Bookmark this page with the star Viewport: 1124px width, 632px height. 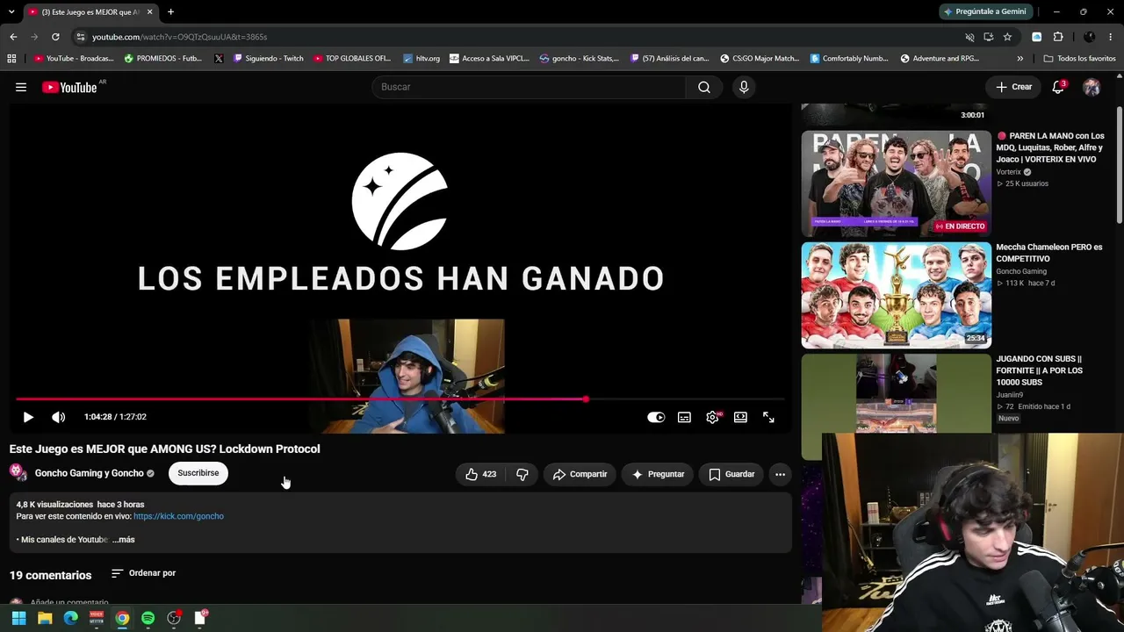pyautogui.click(x=1007, y=37)
